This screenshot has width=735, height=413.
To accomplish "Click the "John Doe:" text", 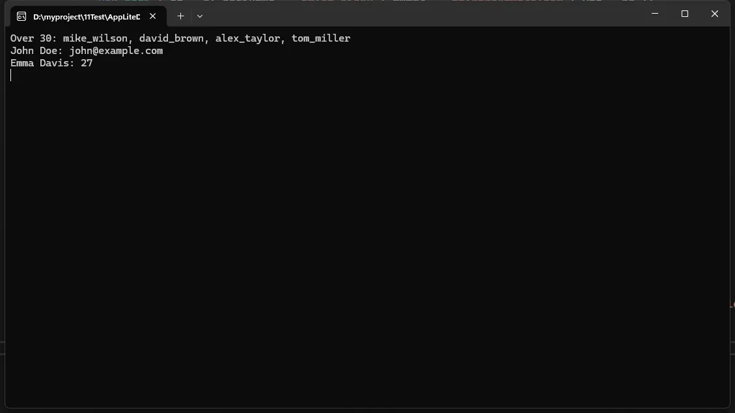I will [x=36, y=51].
